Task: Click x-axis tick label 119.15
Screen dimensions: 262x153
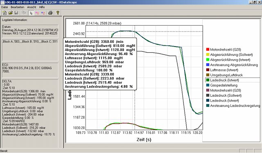Action: coord(186,133)
